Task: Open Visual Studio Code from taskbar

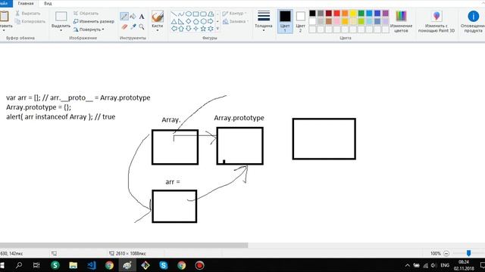Action: pos(91,265)
